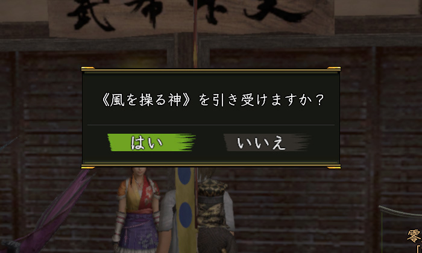The height and width of the screenshot is (253, 422).
Task: Click the divider line above the answer buttons
Action: tap(211, 125)
